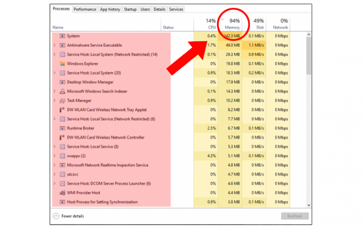
Task: Click the 0.9 MB/s disk value
Action: pos(256,54)
